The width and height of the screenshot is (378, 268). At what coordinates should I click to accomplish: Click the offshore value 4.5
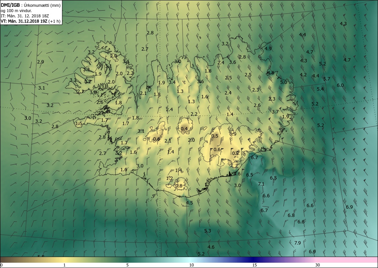click(x=189, y=203)
